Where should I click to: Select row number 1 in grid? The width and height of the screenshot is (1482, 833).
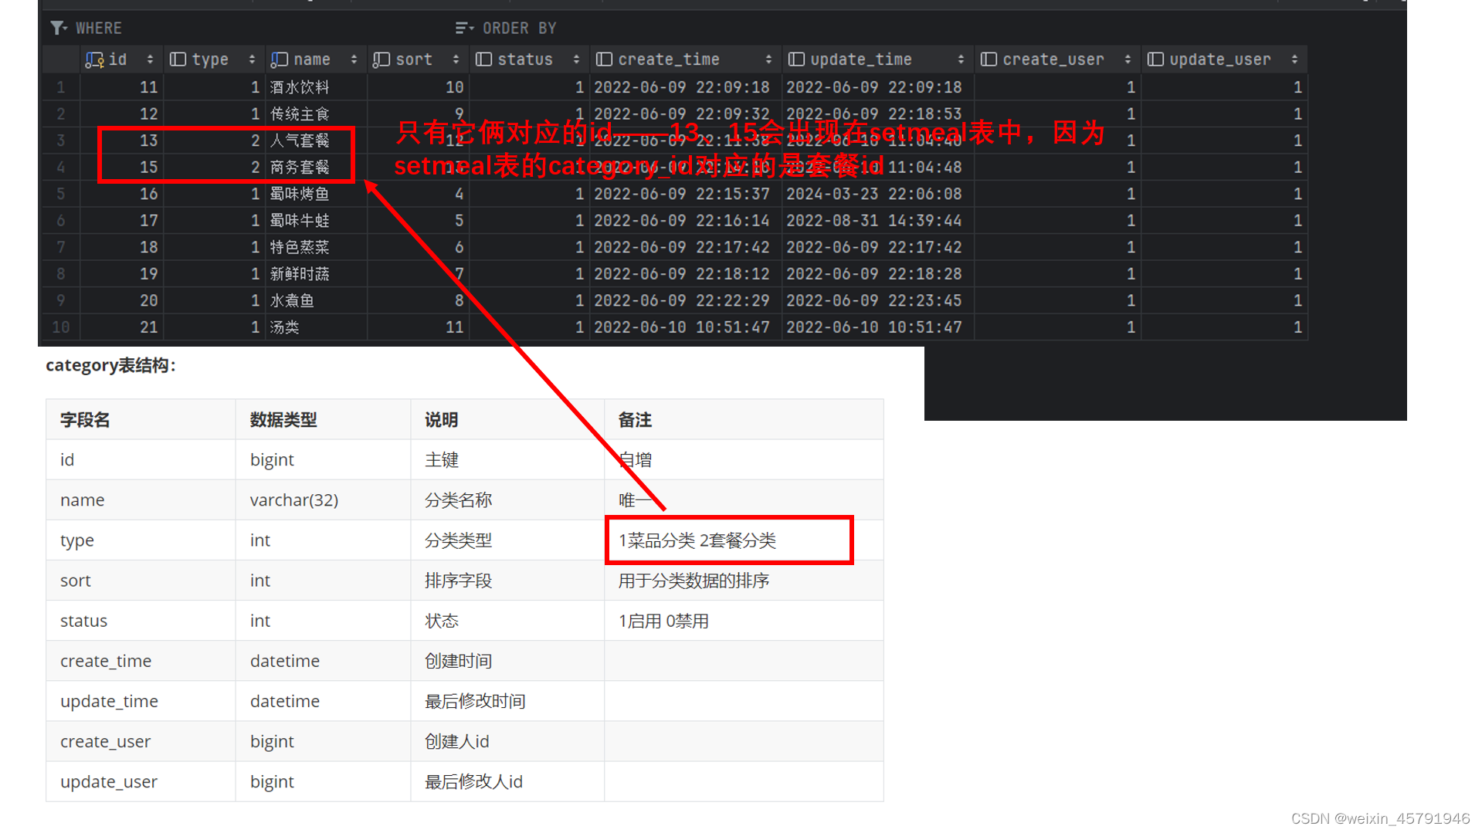tap(60, 87)
